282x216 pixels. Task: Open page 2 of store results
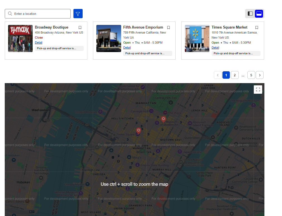(235, 75)
